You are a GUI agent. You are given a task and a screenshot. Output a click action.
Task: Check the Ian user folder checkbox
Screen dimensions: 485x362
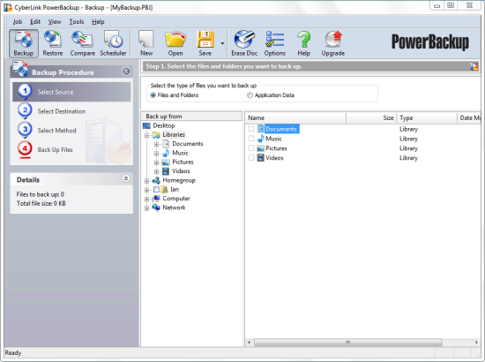click(156, 189)
